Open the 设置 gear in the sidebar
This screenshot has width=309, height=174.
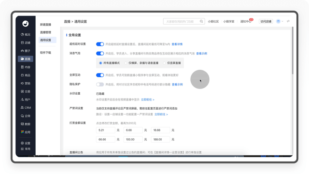coord(26,143)
